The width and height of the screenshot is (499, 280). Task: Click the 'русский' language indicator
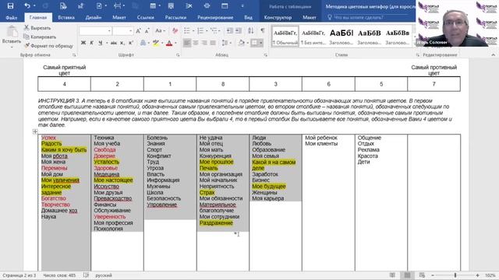[104, 275]
